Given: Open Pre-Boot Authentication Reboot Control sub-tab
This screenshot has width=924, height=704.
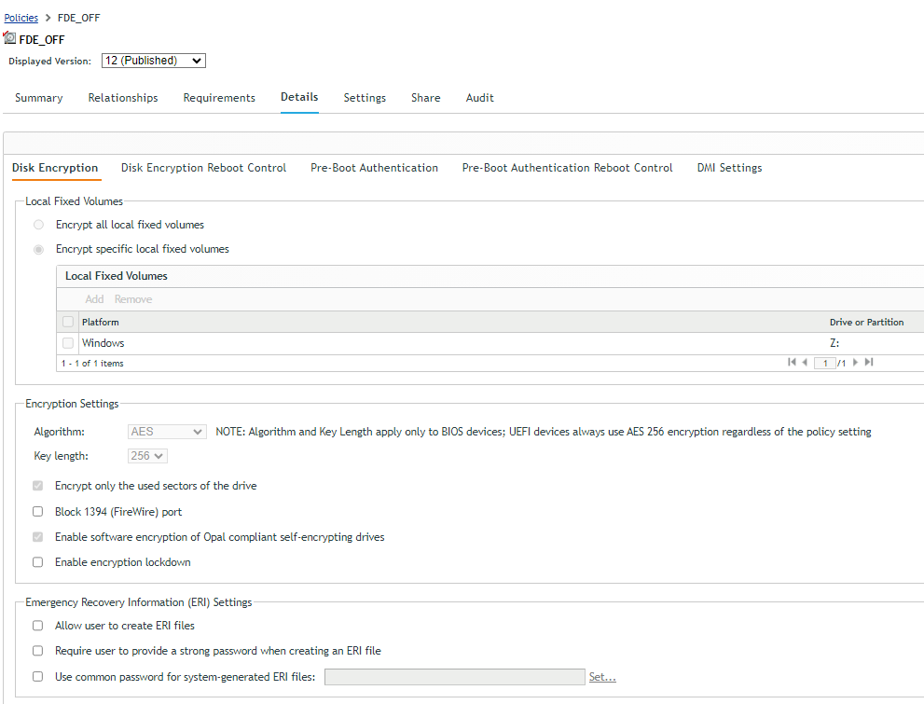Looking at the screenshot, I should tap(568, 168).
